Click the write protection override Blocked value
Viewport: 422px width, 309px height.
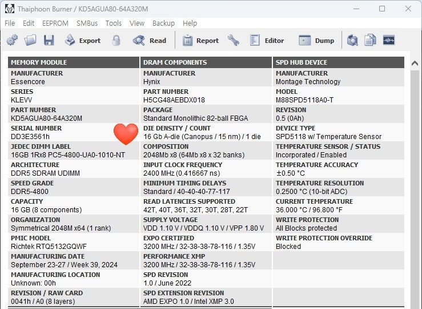[x=288, y=247]
